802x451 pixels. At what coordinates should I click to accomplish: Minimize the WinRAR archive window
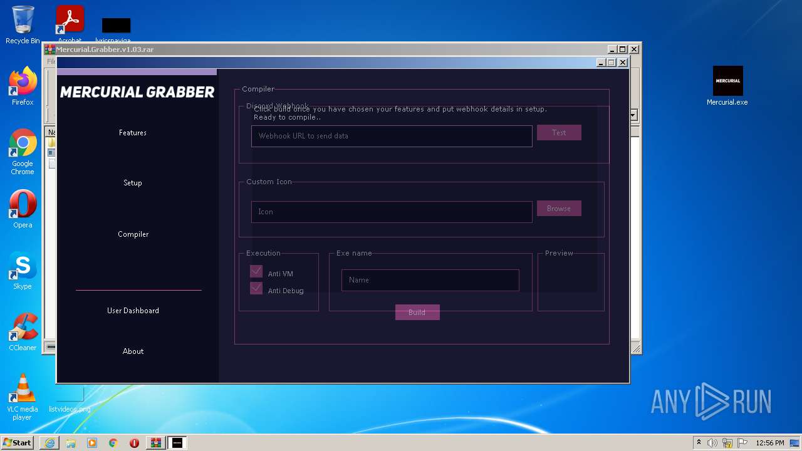click(x=612, y=49)
